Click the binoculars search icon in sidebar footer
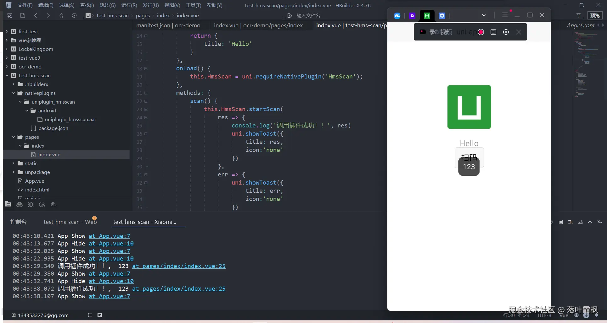Image resolution: width=607 pixels, height=323 pixels. pyautogui.click(x=20, y=204)
